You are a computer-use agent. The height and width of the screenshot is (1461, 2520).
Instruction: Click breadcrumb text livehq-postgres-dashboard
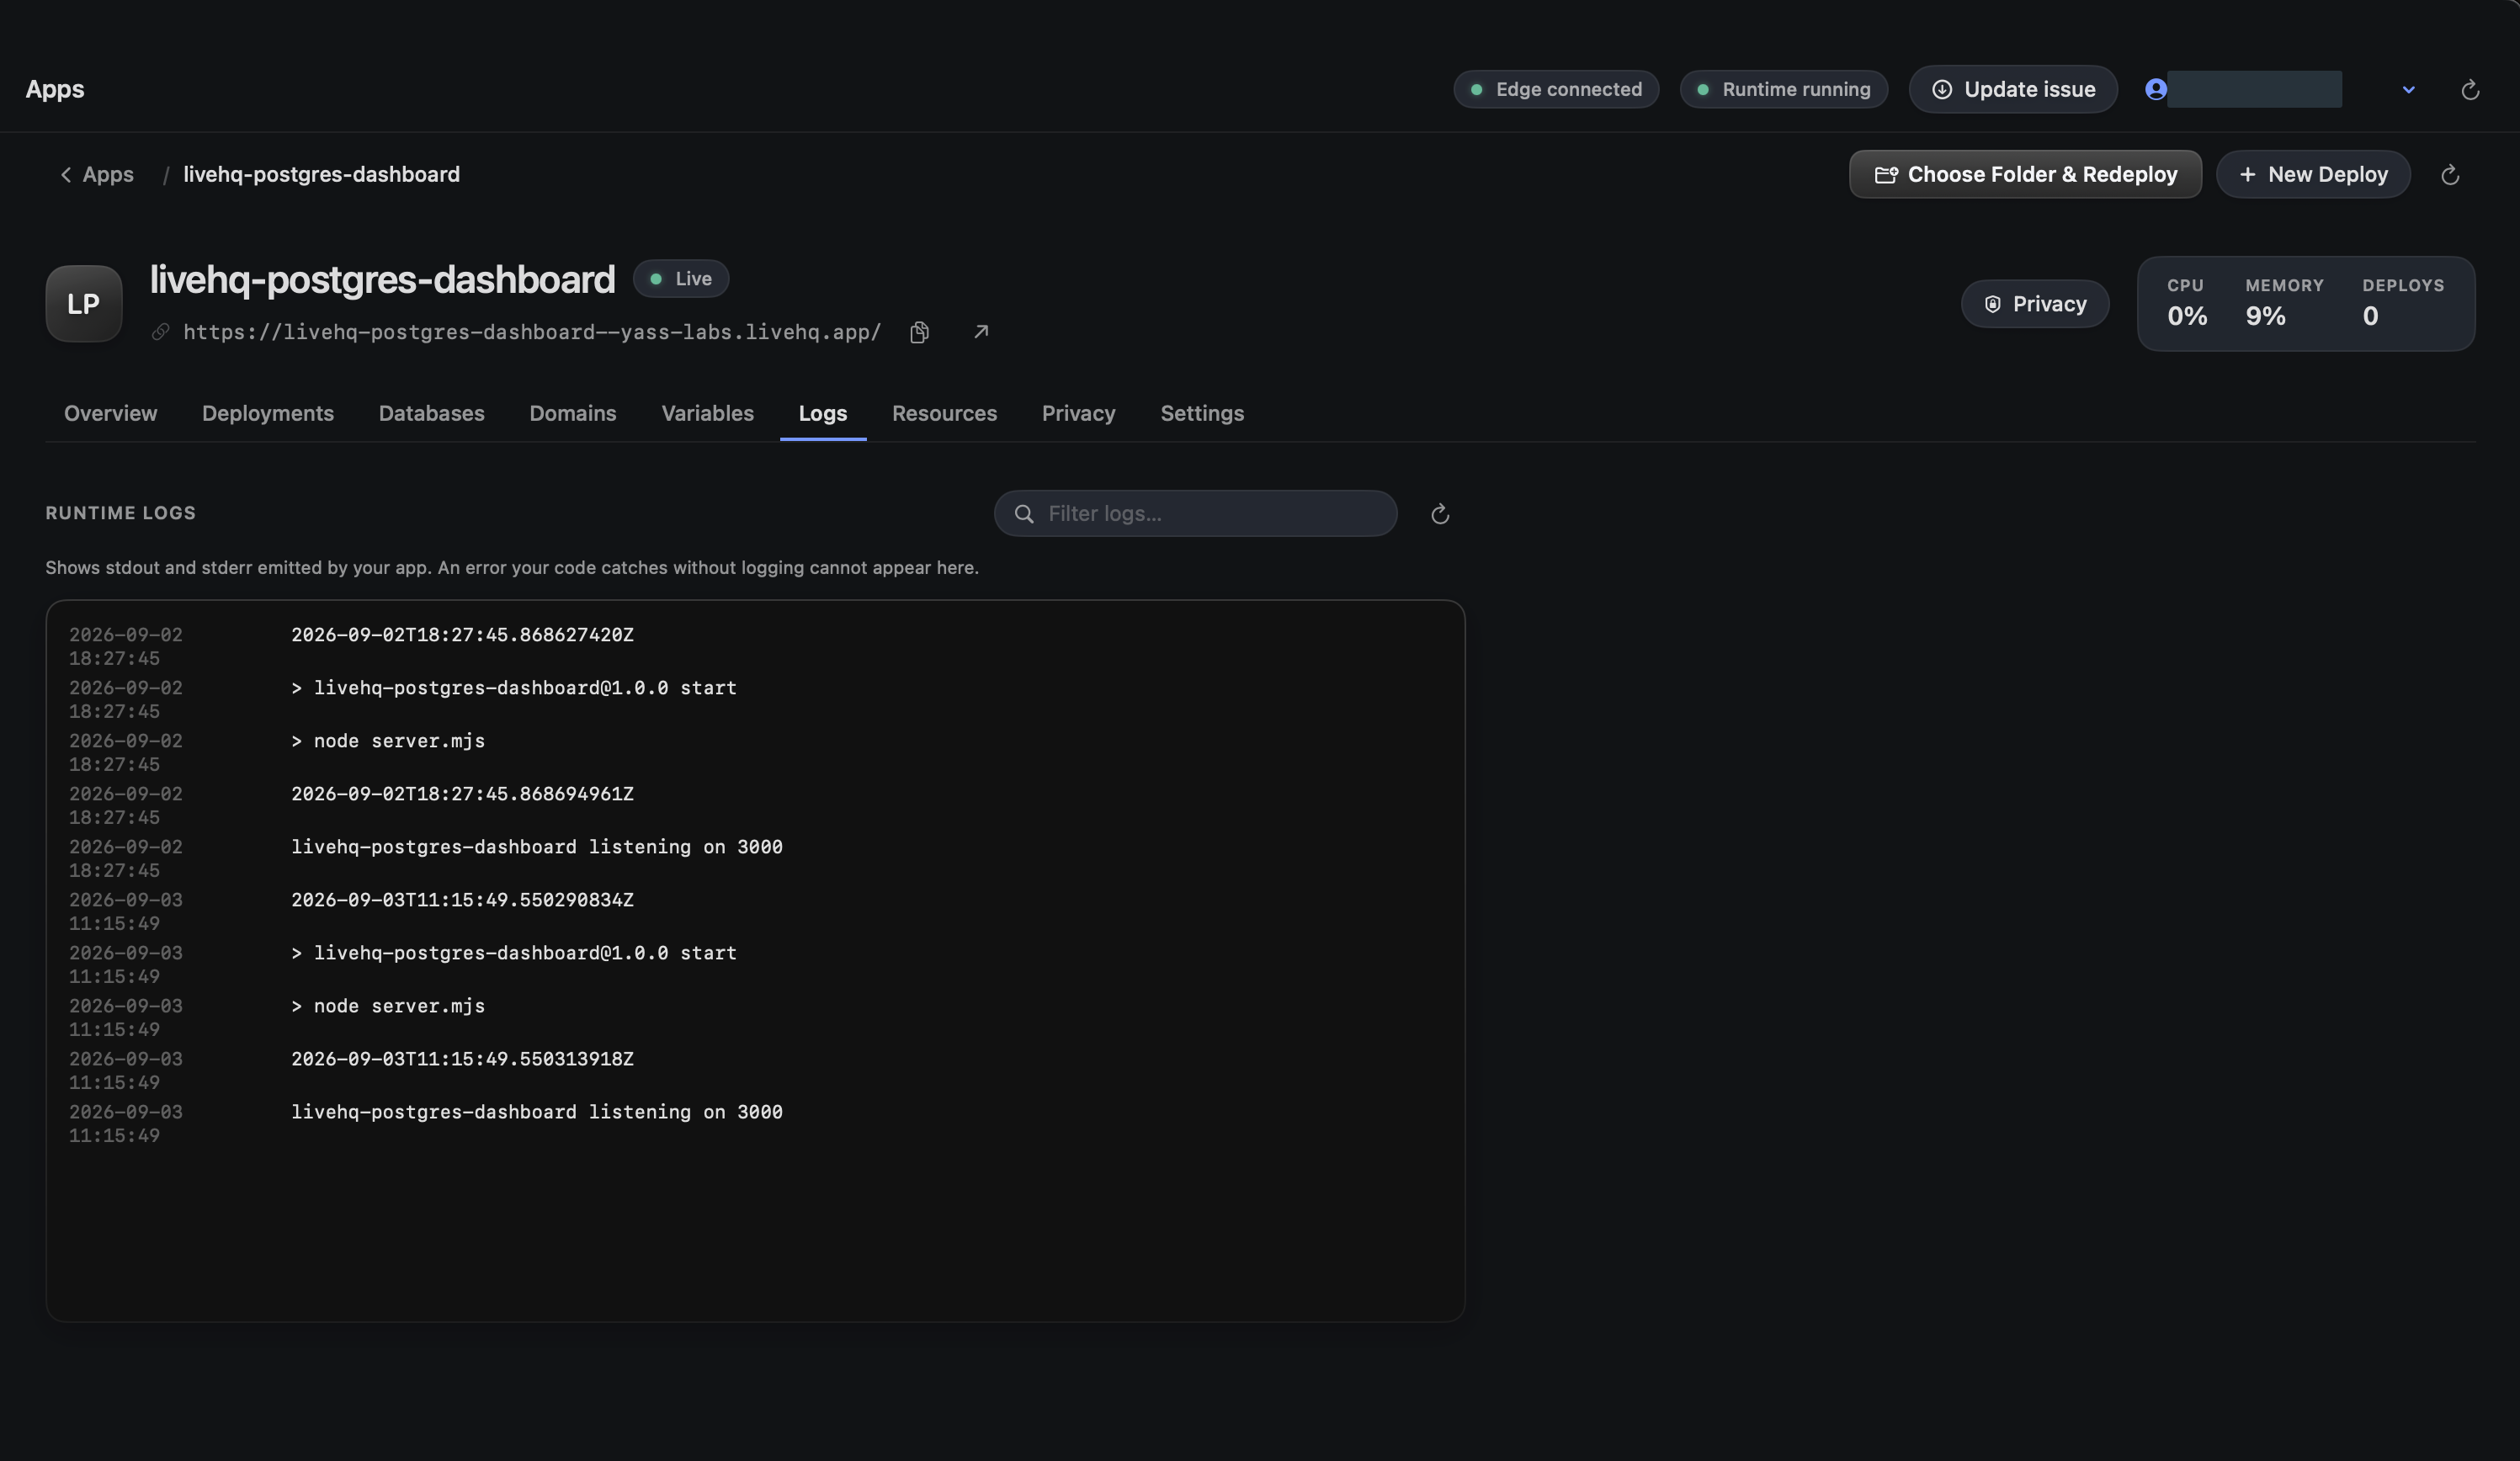321,175
